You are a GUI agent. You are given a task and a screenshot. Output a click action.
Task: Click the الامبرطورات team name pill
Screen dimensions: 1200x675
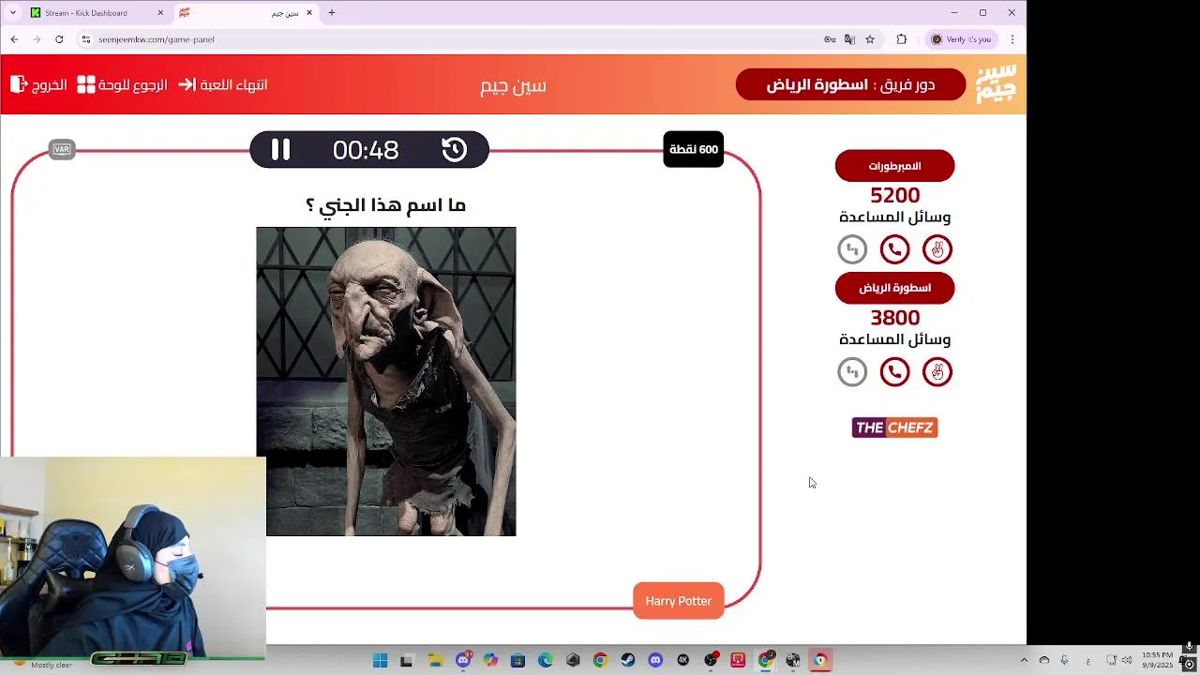click(x=894, y=166)
